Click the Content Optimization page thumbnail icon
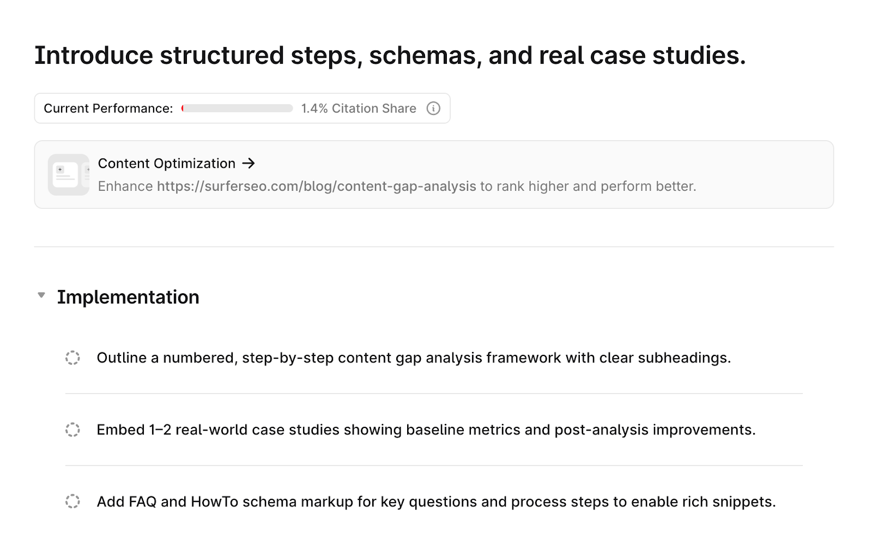The height and width of the screenshot is (556, 872). tap(69, 174)
